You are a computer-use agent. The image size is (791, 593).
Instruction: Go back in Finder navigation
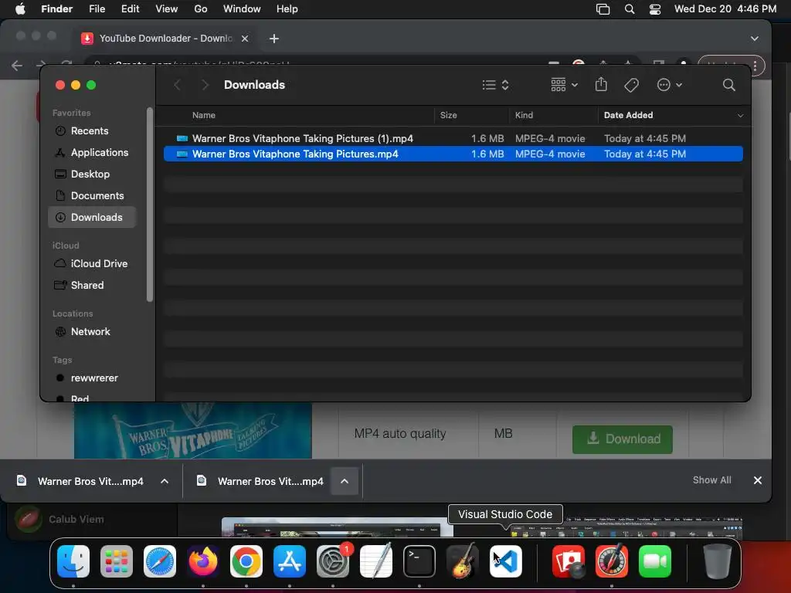(177, 85)
